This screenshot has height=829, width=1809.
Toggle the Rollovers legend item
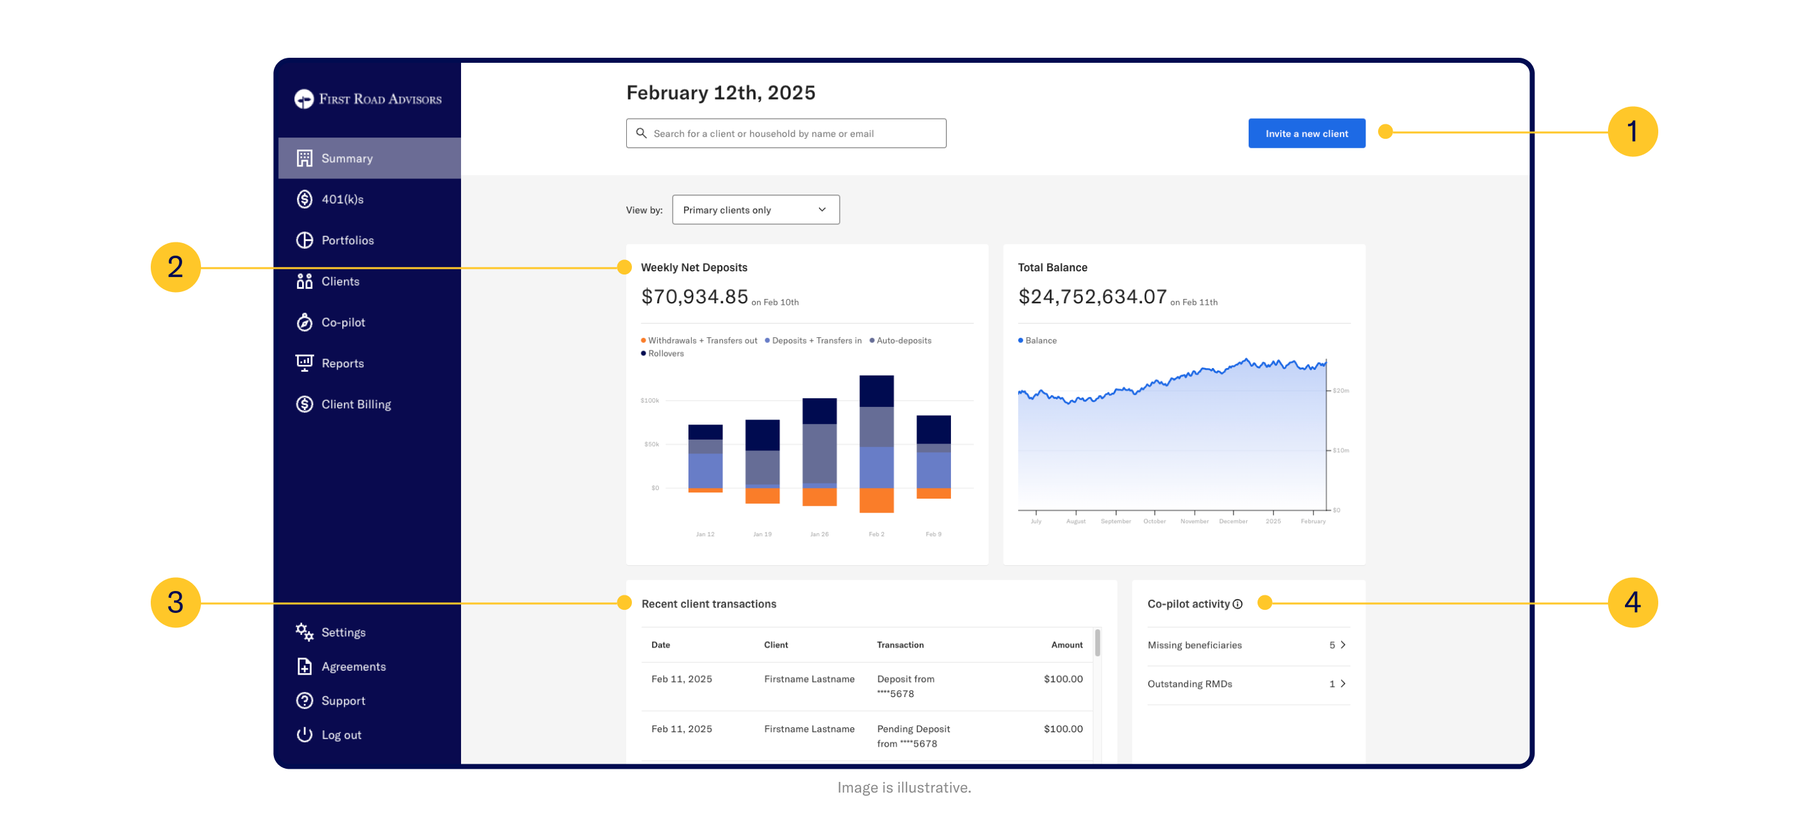point(662,353)
